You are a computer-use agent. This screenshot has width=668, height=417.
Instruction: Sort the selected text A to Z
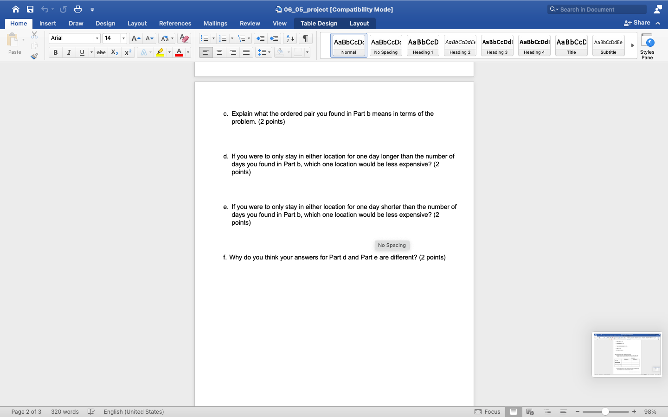pos(290,38)
